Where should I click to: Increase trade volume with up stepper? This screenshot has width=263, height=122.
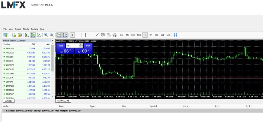tap(81, 45)
